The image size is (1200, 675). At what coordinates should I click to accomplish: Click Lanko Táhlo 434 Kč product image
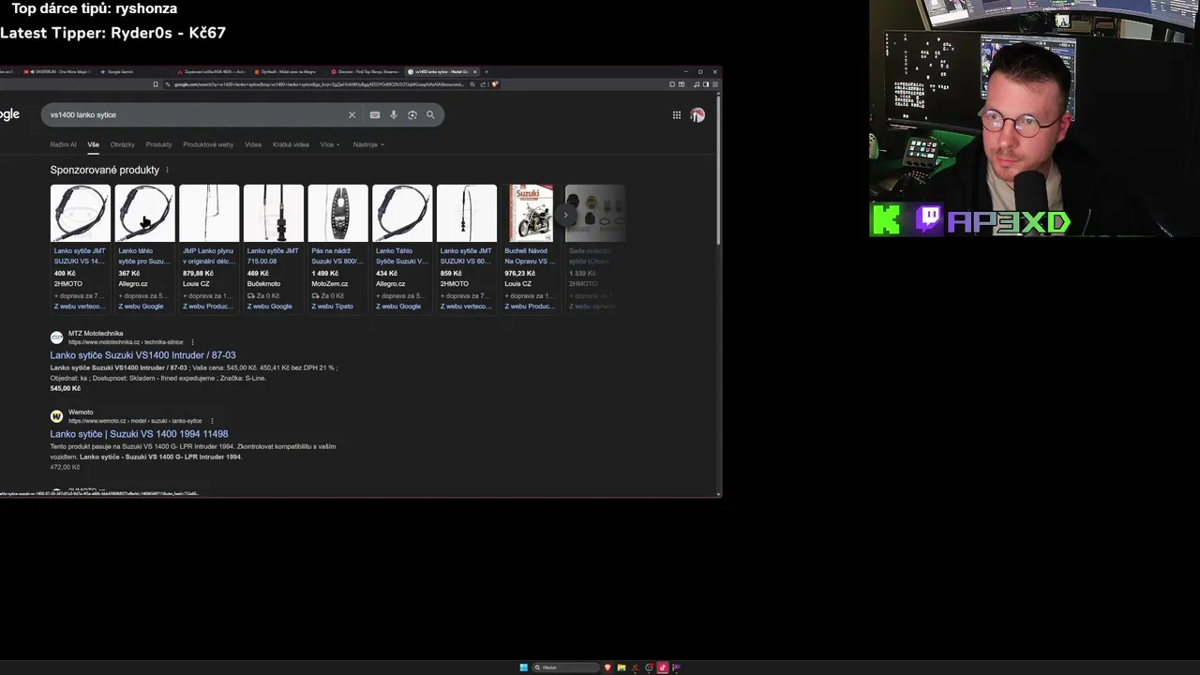pyautogui.click(x=402, y=213)
